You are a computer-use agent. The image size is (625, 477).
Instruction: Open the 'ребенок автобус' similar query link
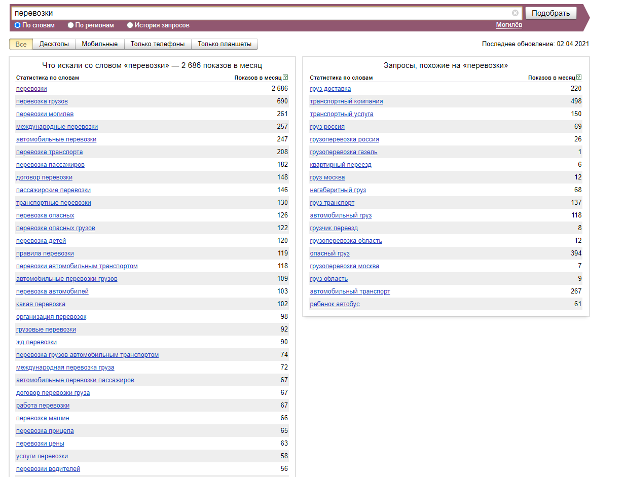point(335,304)
